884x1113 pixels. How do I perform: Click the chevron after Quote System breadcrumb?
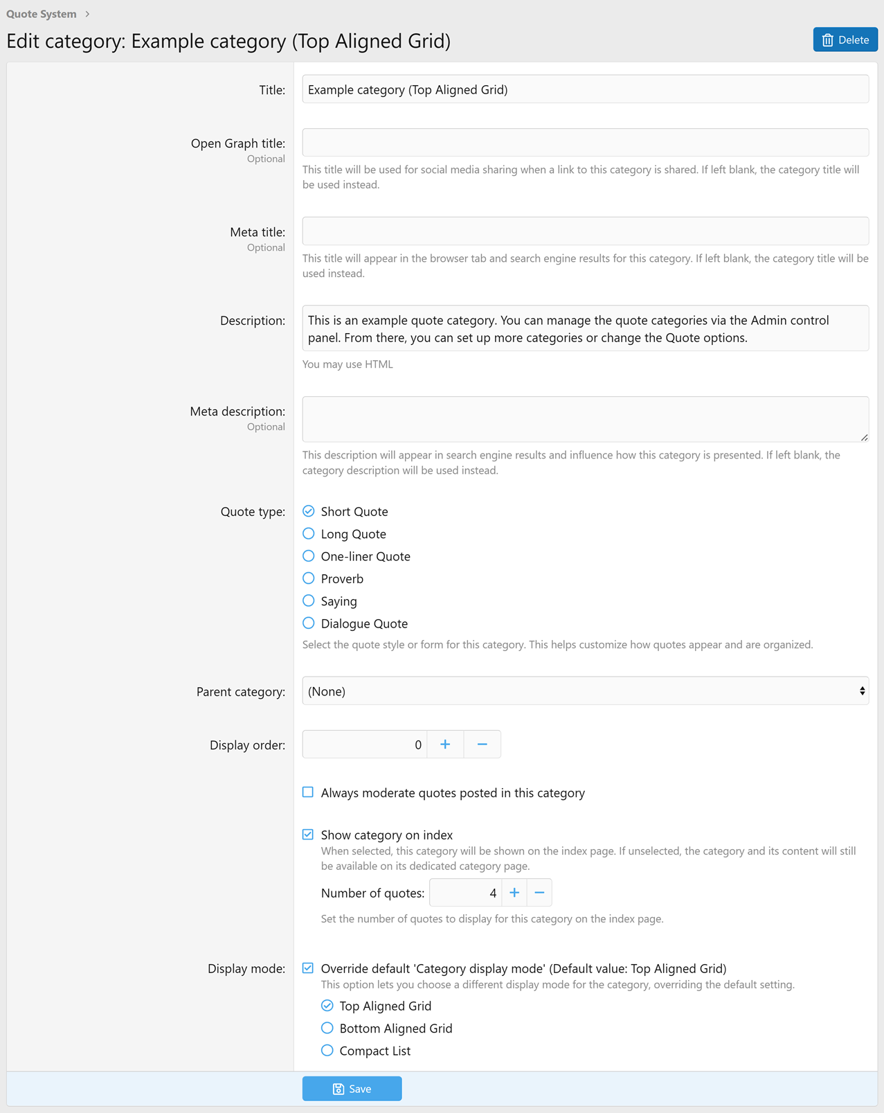click(x=87, y=13)
